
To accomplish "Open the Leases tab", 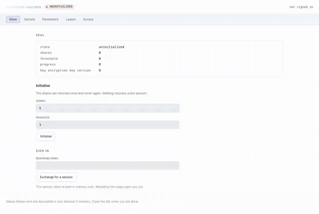I will point(71,19).
